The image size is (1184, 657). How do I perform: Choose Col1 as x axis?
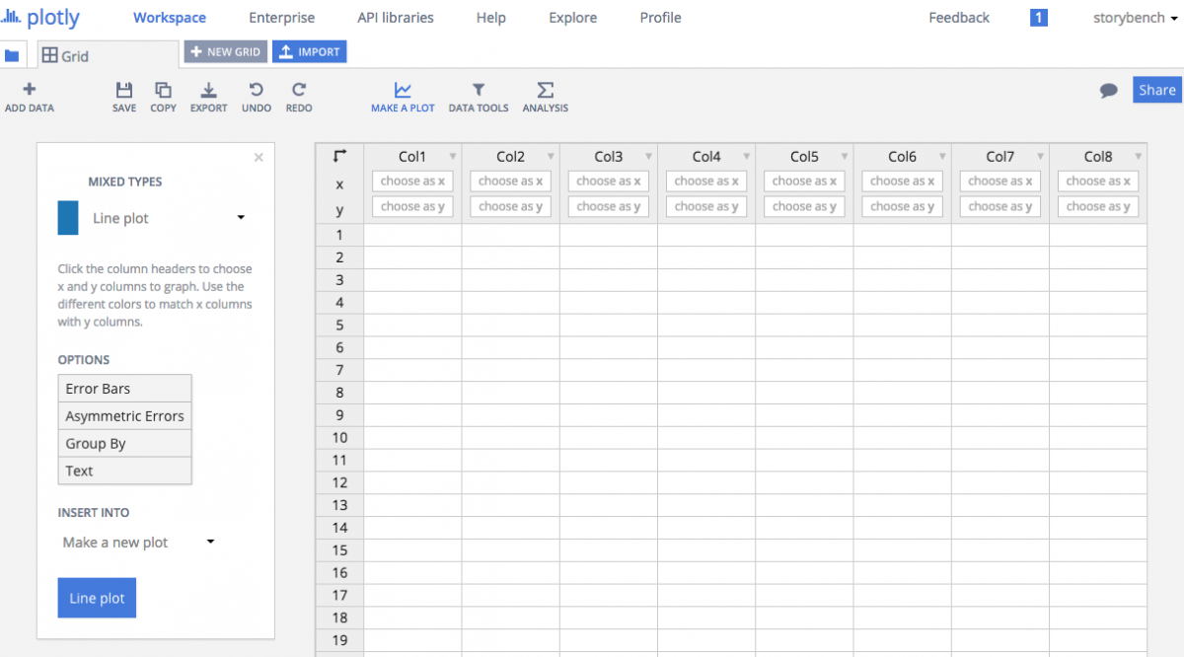[412, 181]
